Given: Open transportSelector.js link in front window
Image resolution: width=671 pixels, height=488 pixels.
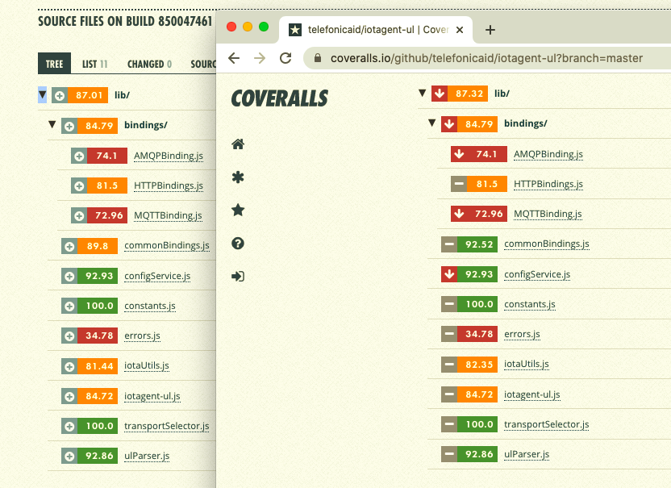Looking at the screenshot, I should point(547,424).
